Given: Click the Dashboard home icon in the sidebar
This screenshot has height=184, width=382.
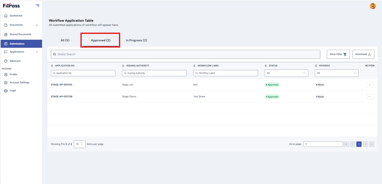Looking at the screenshot, I should click(6, 16).
